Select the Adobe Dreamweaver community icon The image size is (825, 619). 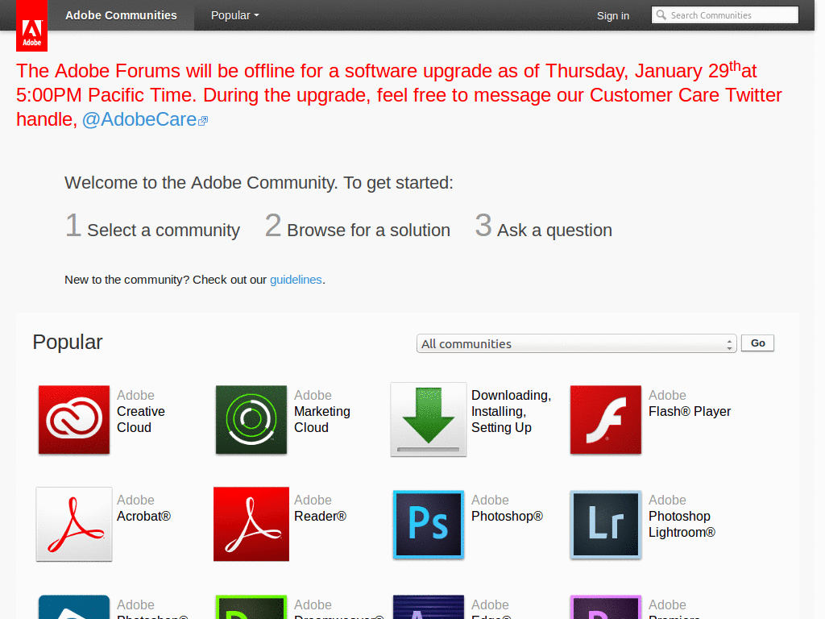point(251,609)
